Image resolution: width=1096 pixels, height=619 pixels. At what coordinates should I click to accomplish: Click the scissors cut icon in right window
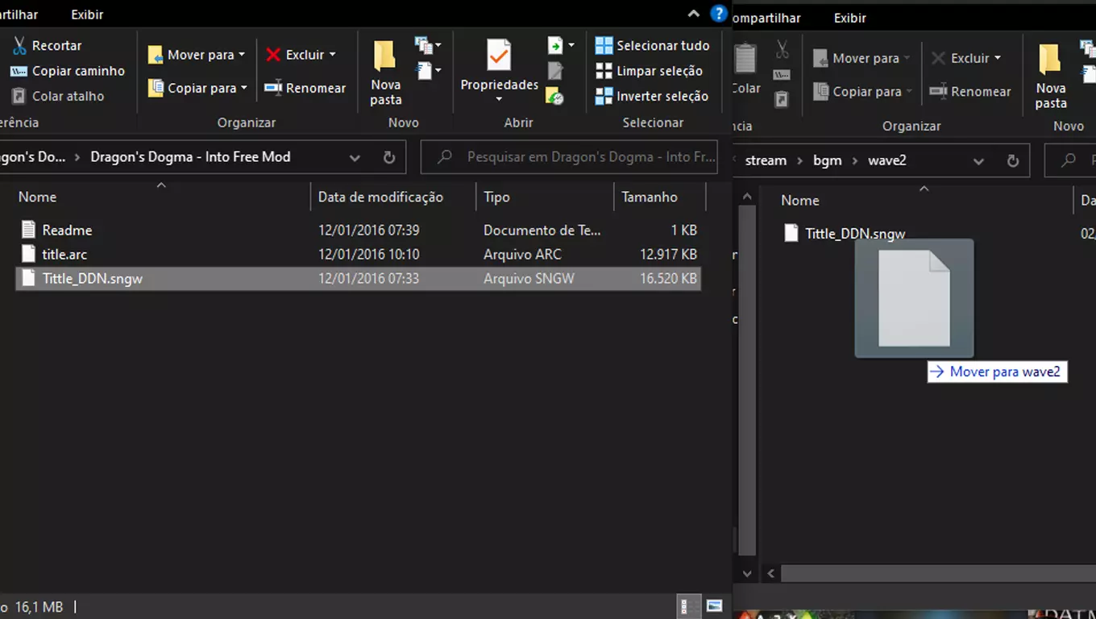tap(782, 50)
